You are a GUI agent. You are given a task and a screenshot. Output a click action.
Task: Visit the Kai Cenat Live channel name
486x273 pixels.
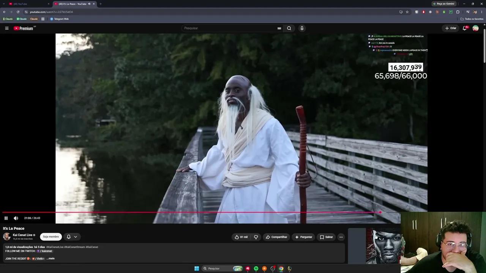coord(22,235)
